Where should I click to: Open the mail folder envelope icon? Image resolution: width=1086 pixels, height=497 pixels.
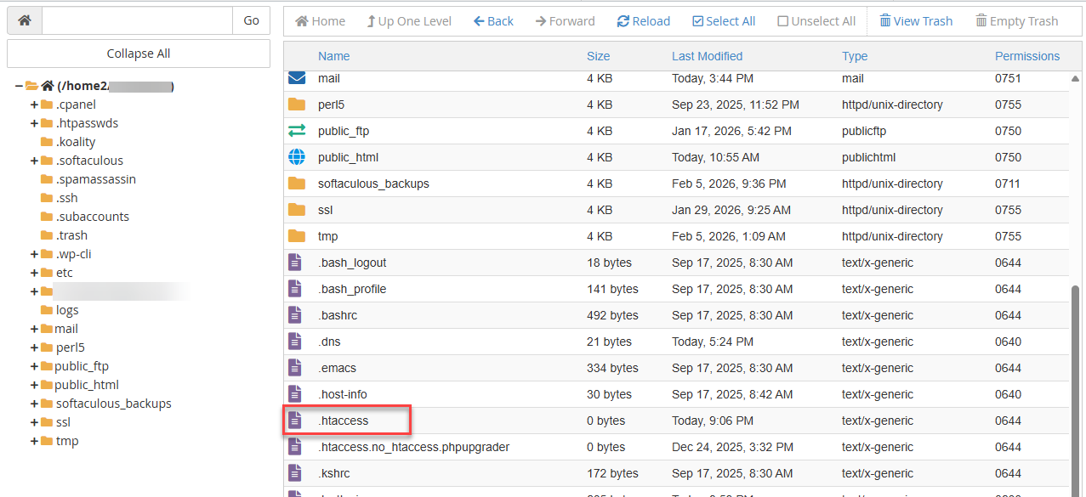click(296, 78)
